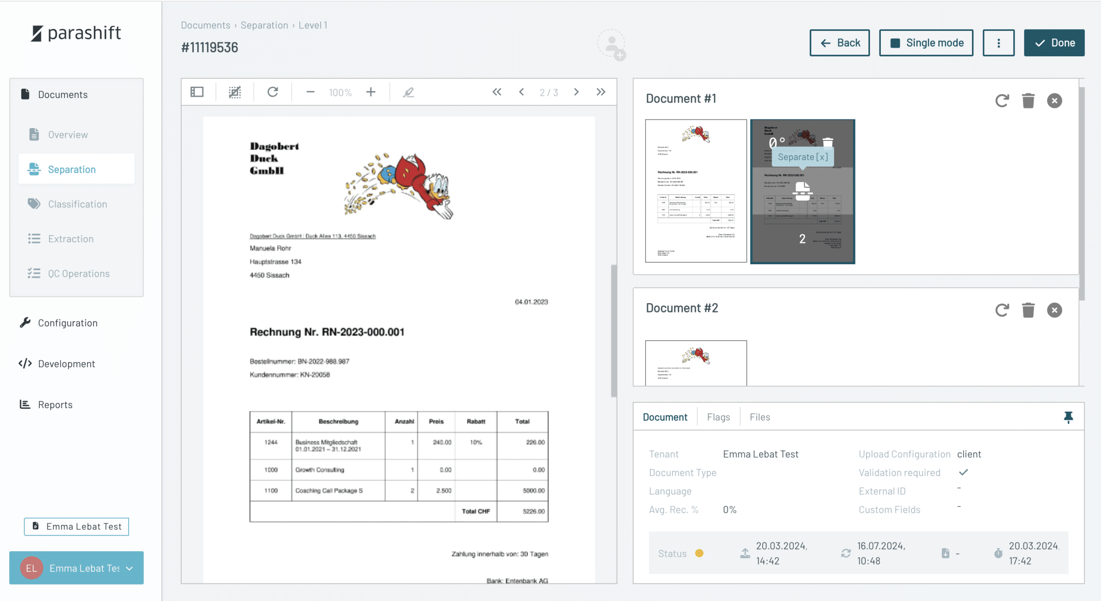Click the rotate icon for Document #1
Viewport: 1101px width, 601px height.
[x=1002, y=100]
